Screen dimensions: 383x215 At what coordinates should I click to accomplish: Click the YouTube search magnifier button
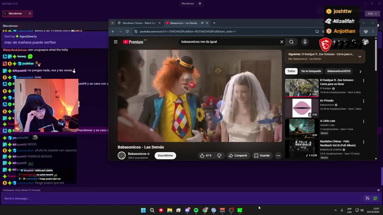291,42
